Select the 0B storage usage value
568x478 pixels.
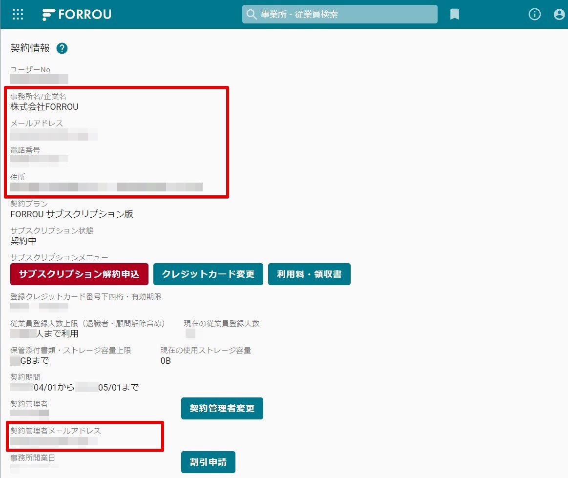pyautogui.click(x=166, y=361)
